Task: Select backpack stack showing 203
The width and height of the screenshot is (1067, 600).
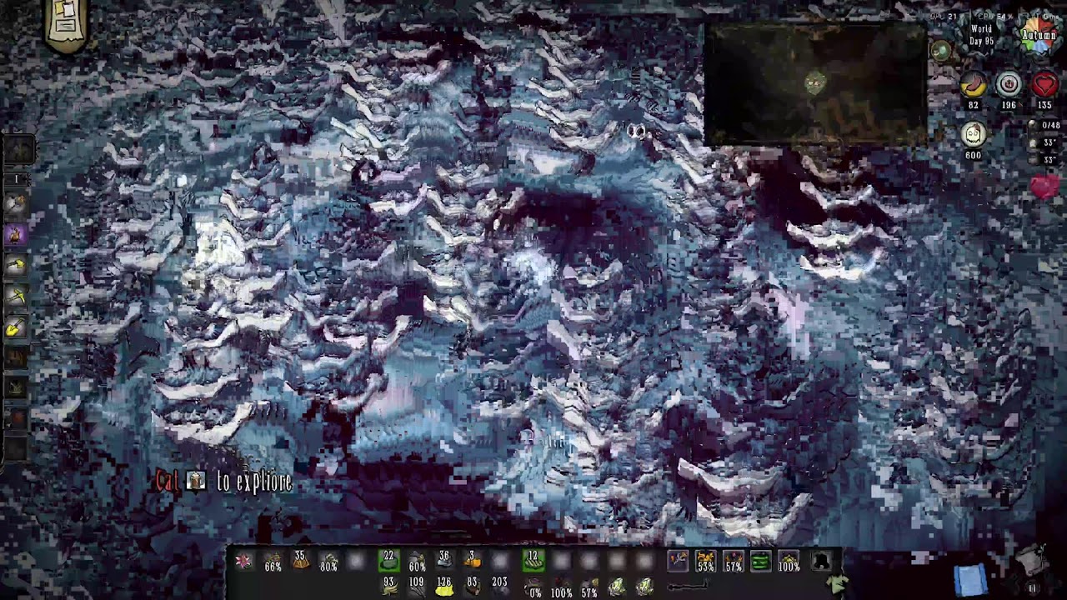Action: click(x=499, y=586)
